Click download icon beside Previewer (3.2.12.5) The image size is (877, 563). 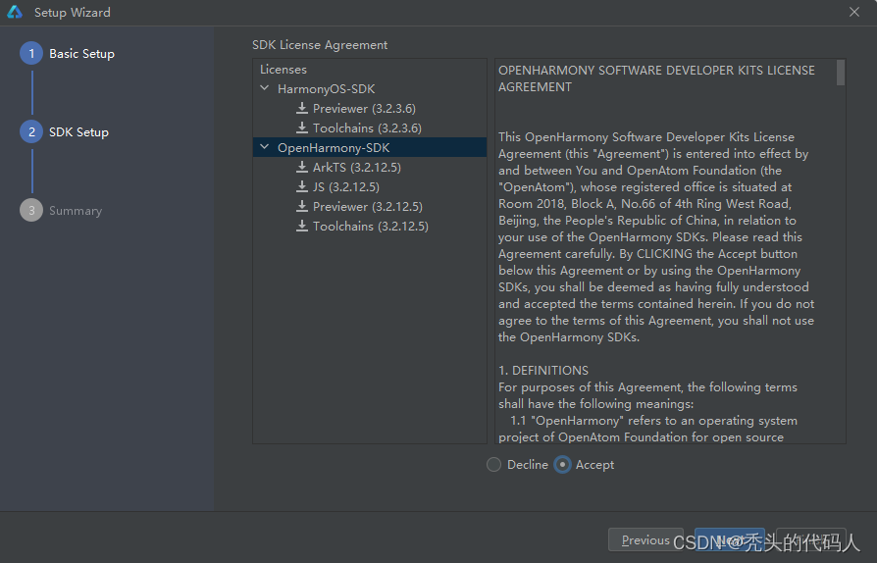302,206
